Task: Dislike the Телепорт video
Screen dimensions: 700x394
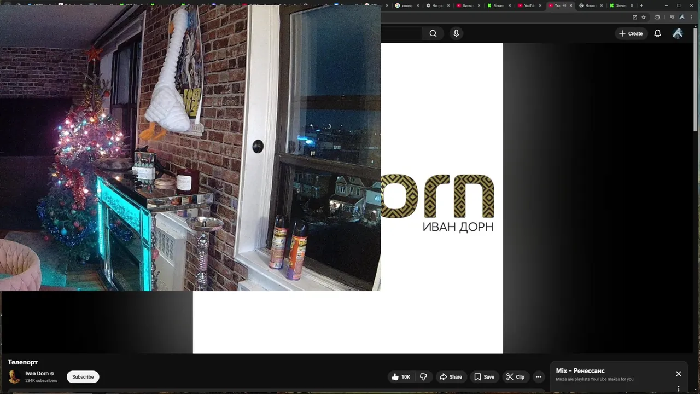Action: point(423,377)
